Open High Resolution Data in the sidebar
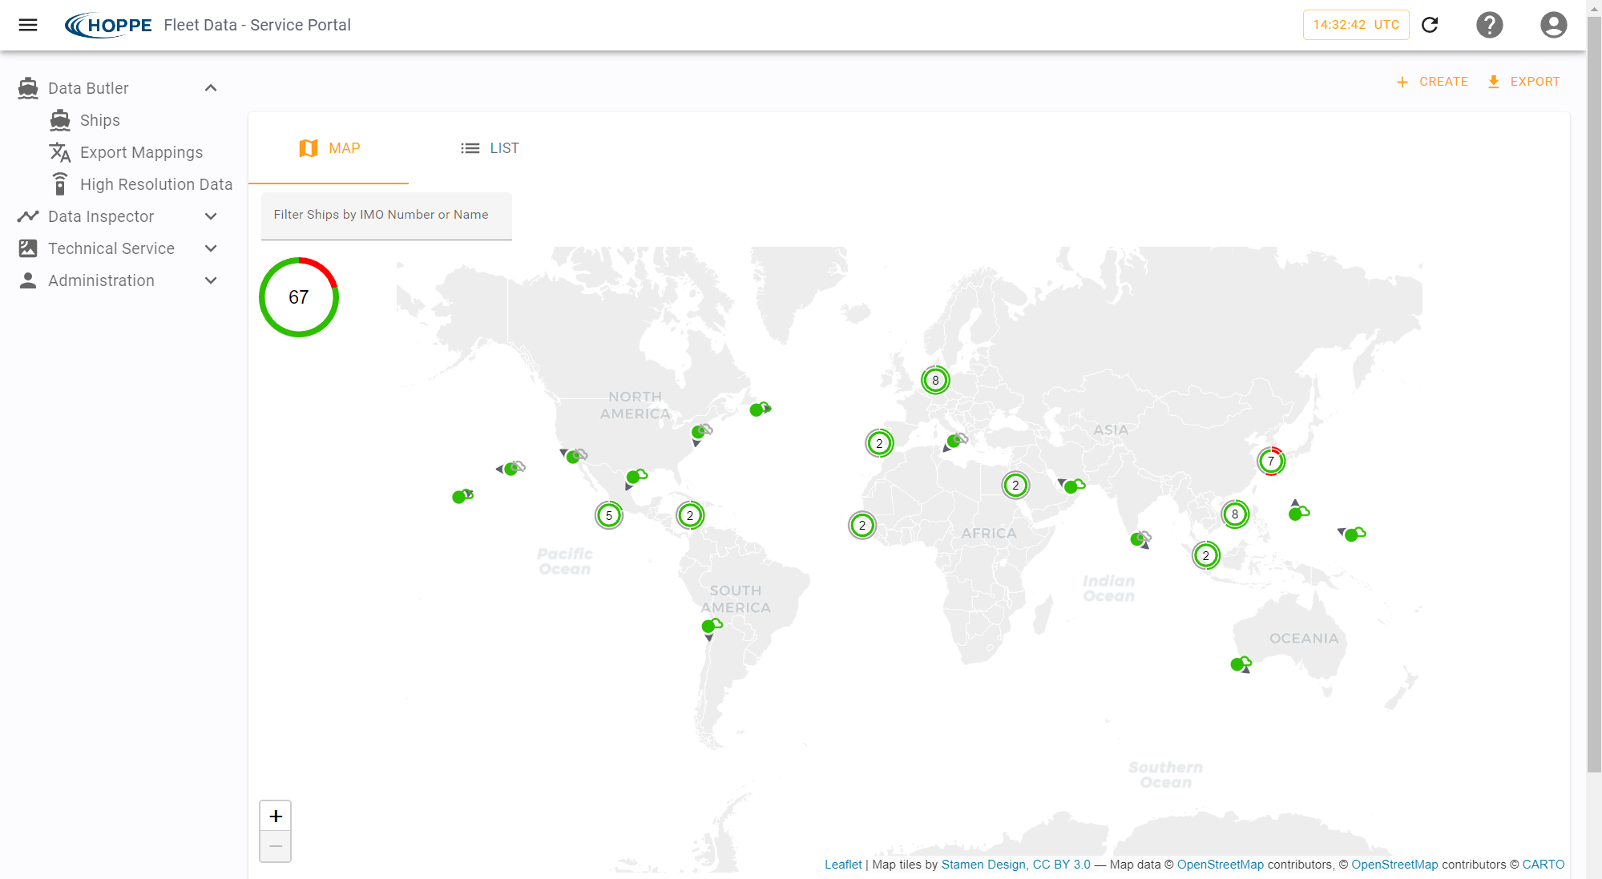The image size is (1602, 879). pos(155,184)
